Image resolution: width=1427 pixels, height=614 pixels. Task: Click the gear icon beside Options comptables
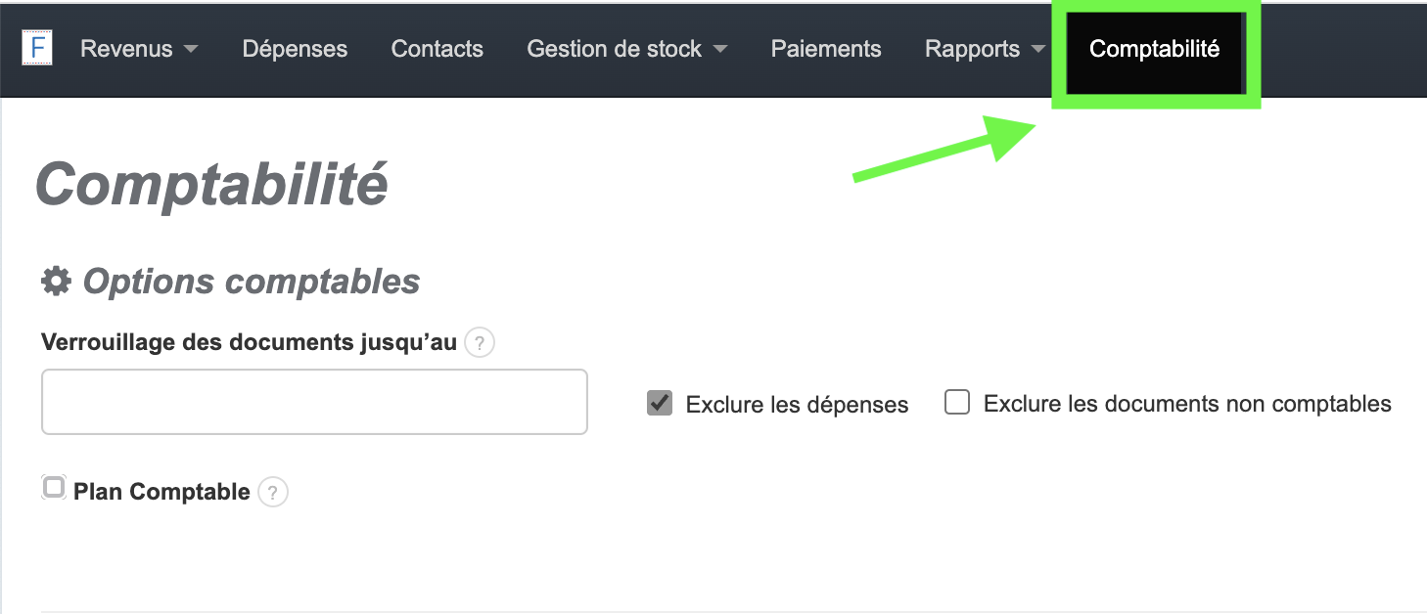[56, 281]
